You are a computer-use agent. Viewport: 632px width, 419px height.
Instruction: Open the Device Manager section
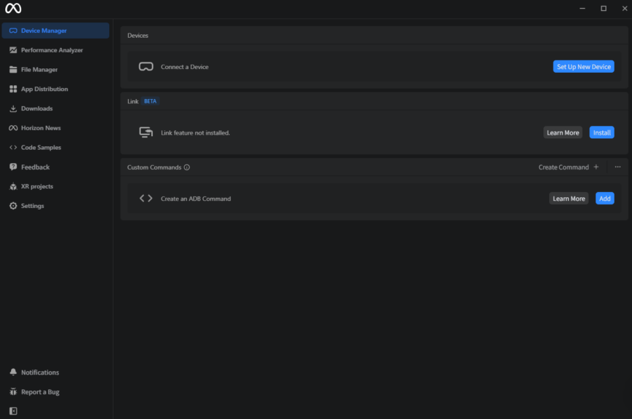[55, 31]
